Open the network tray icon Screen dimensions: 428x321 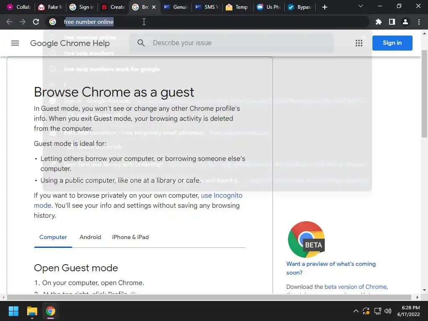pos(377,311)
